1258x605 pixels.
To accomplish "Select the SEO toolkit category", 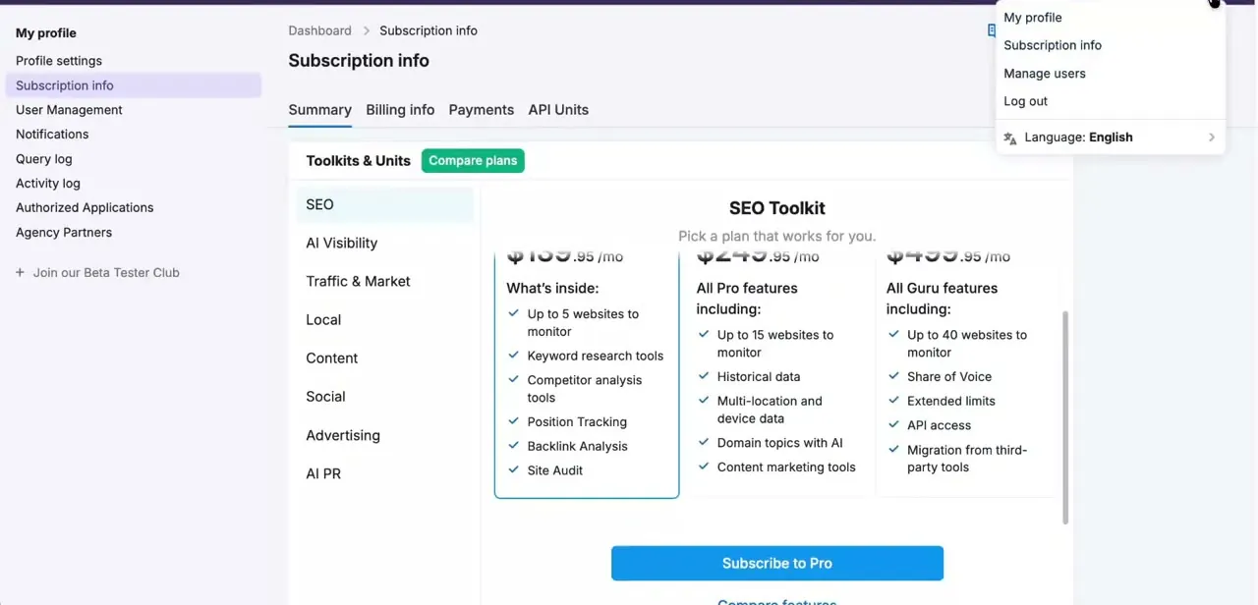I will click(x=384, y=204).
